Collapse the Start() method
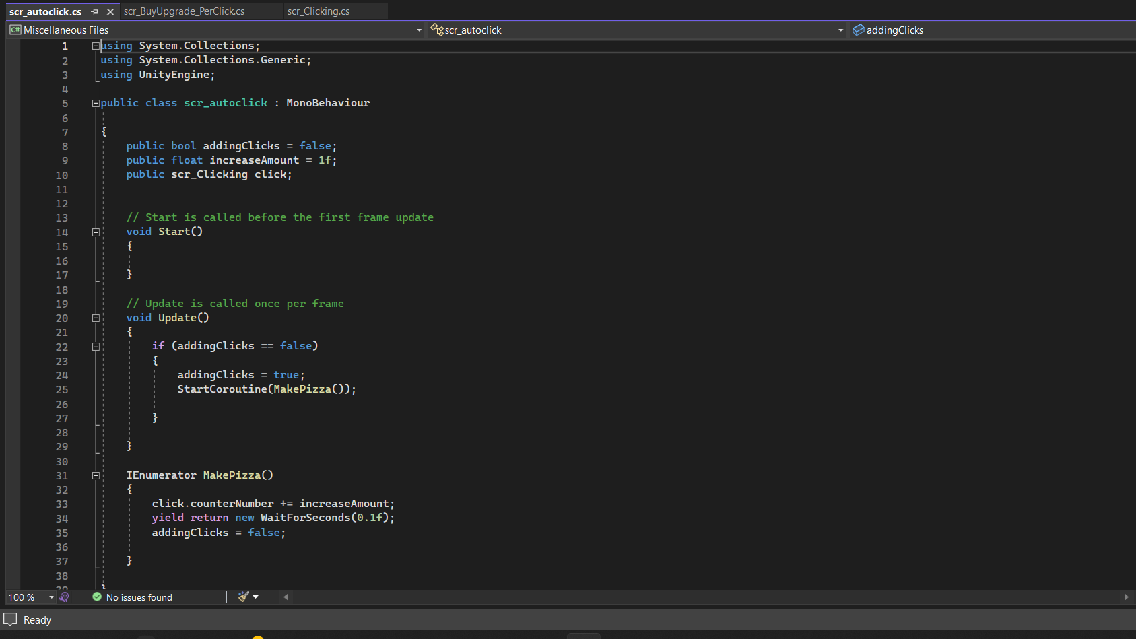The image size is (1136, 639). coord(96,232)
